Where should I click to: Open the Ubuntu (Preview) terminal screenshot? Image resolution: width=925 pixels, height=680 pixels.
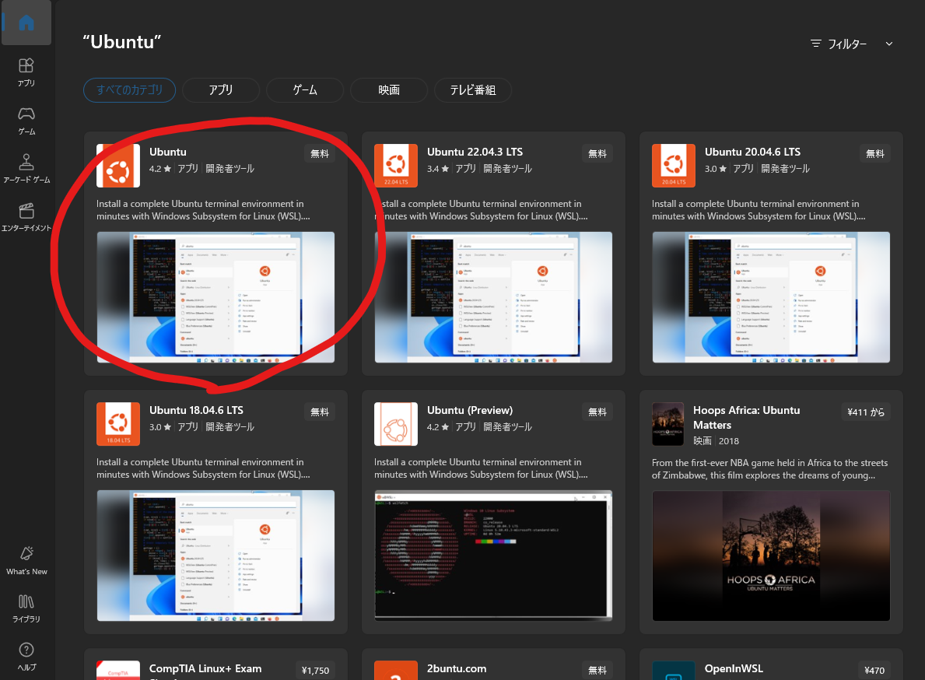(494, 556)
